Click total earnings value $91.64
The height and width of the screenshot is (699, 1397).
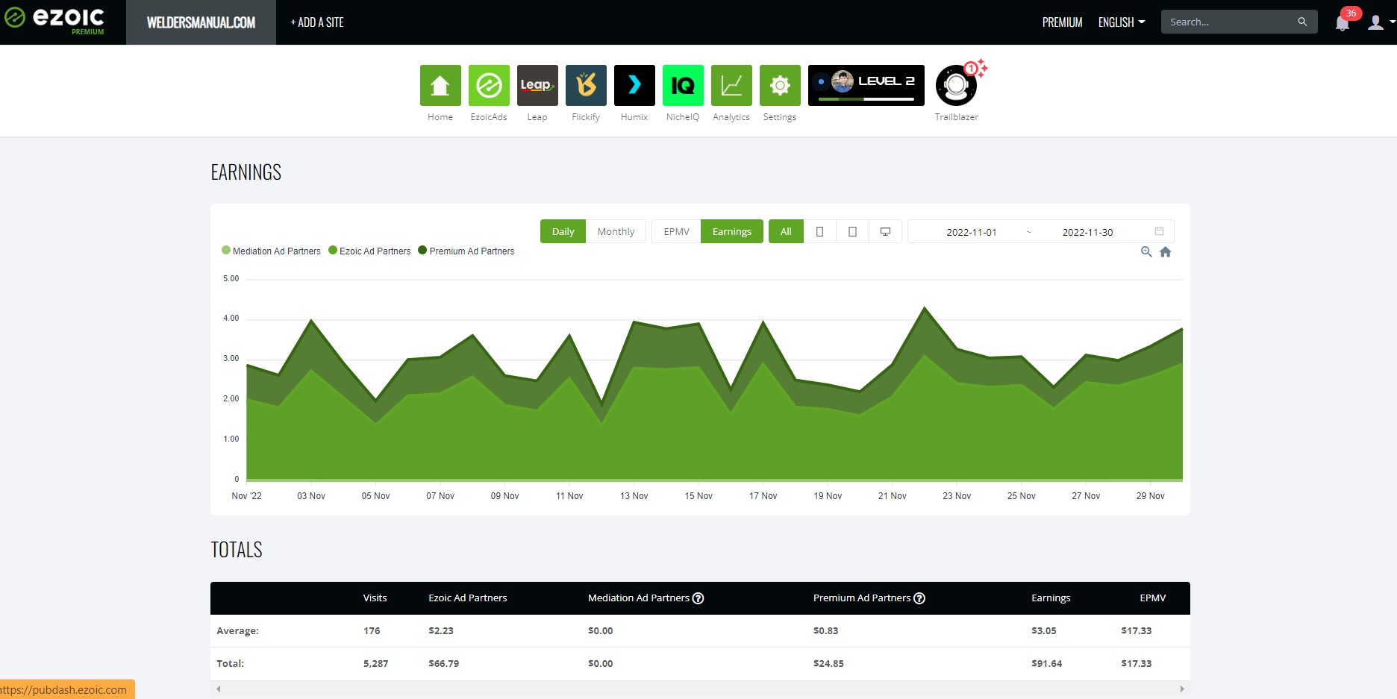point(1047,663)
